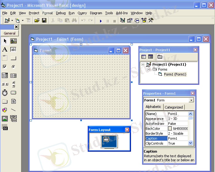This screenshot has width=215, height=172.
Task: Switch to the Categorized tab
Action: tap(174, 107)
